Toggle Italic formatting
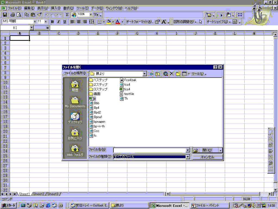The height and width of the screenshot is (209, 278). [59, 22]
